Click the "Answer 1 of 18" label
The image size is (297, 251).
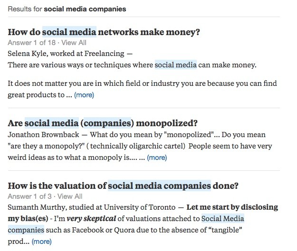click(x=27, y=43)
